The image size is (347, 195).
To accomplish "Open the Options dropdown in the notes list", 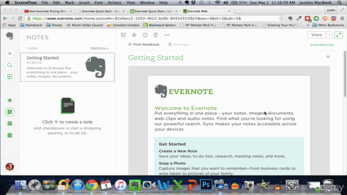I will click(x=99, y=48).
